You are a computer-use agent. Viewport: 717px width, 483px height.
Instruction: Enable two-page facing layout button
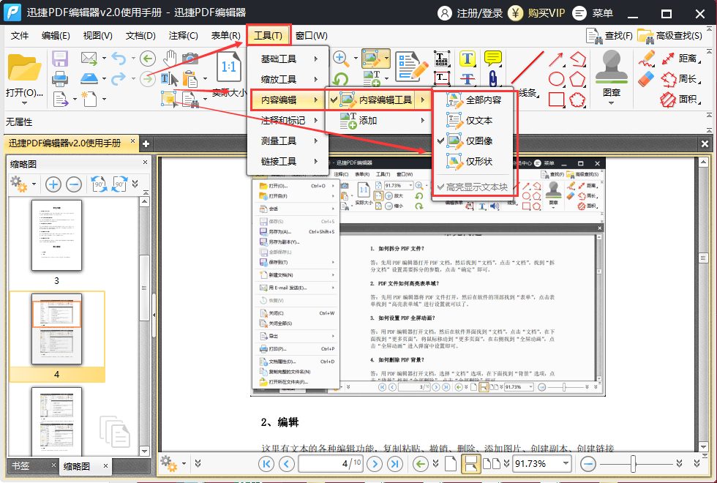click(492, 464)
